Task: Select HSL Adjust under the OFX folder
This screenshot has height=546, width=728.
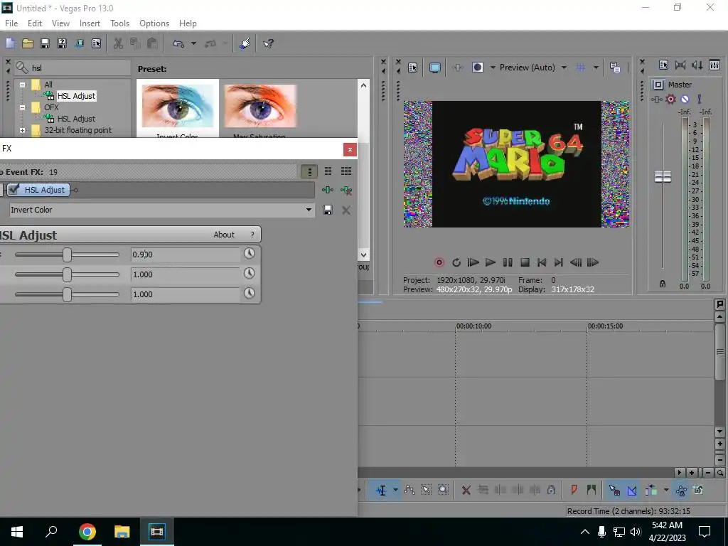Action: [76, 119]
